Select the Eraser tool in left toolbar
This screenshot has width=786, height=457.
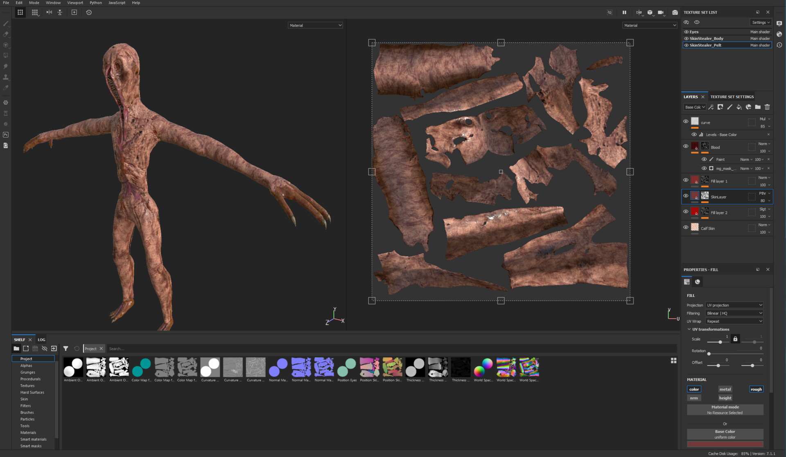6,34
